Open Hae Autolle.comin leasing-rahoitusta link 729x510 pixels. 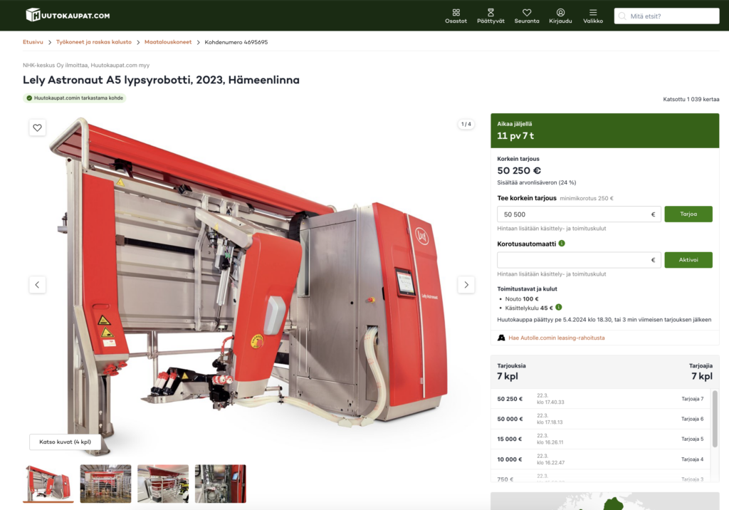point(557,338)
